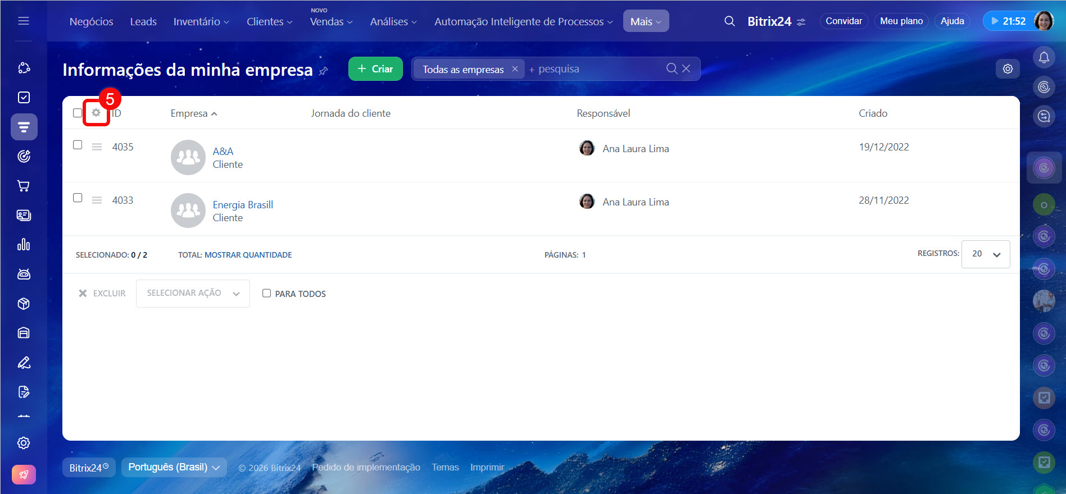
Task: Open the notifications bell icon
Action: point(1044,57)
